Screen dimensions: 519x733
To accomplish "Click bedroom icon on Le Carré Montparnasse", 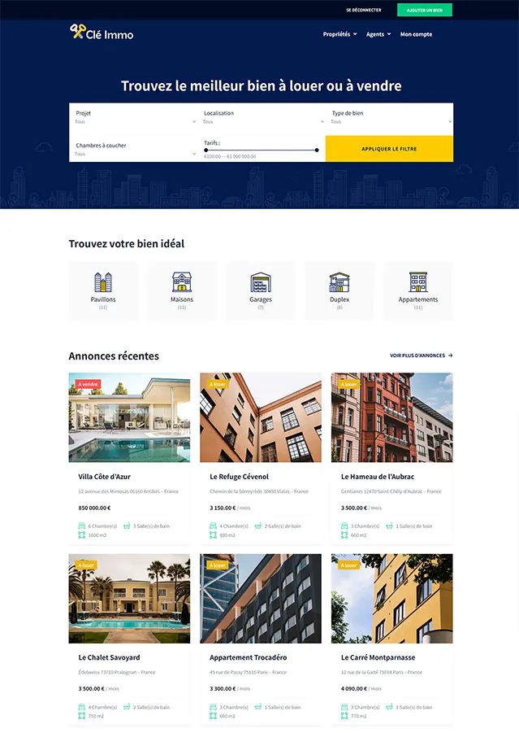I will tap(344, 707).
